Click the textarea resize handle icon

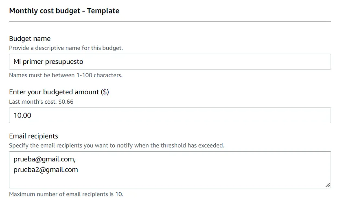pos(328,185)
